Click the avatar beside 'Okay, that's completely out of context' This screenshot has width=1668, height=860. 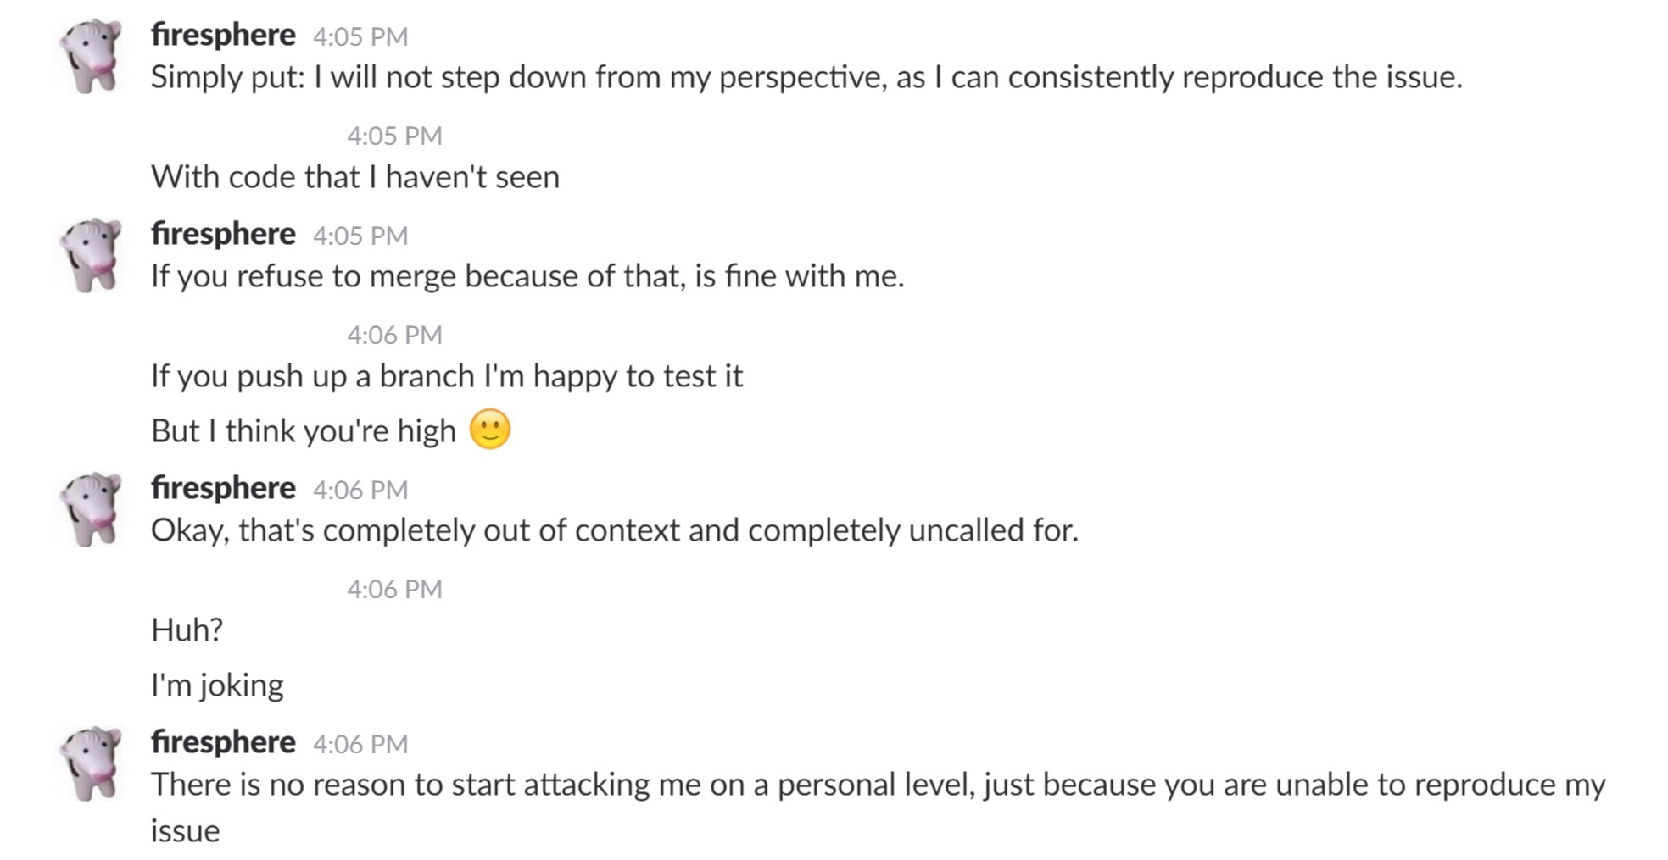tap(92, 509)
